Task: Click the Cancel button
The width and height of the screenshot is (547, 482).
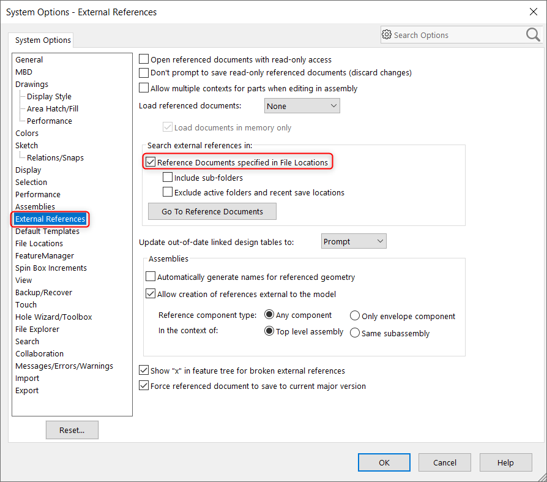Action: coord(445,462)
